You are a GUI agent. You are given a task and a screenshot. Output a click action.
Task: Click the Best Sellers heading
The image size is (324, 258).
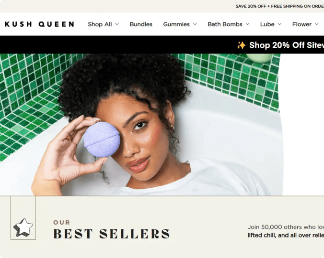pos(112,234)
